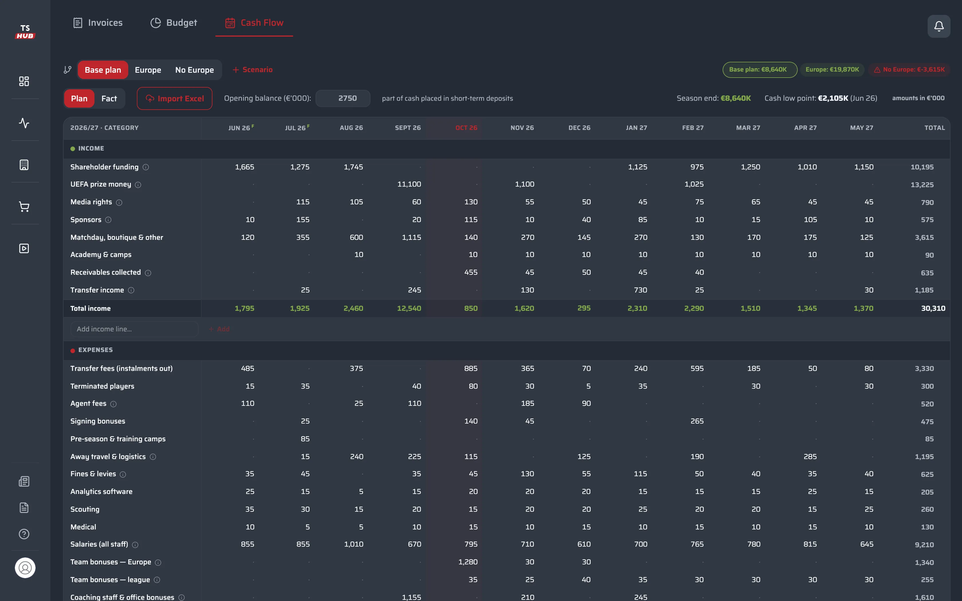Viewport: 962px width, 601px height.
Task: Open the activity pulse icon in sidebar
Action: point(24,123)
